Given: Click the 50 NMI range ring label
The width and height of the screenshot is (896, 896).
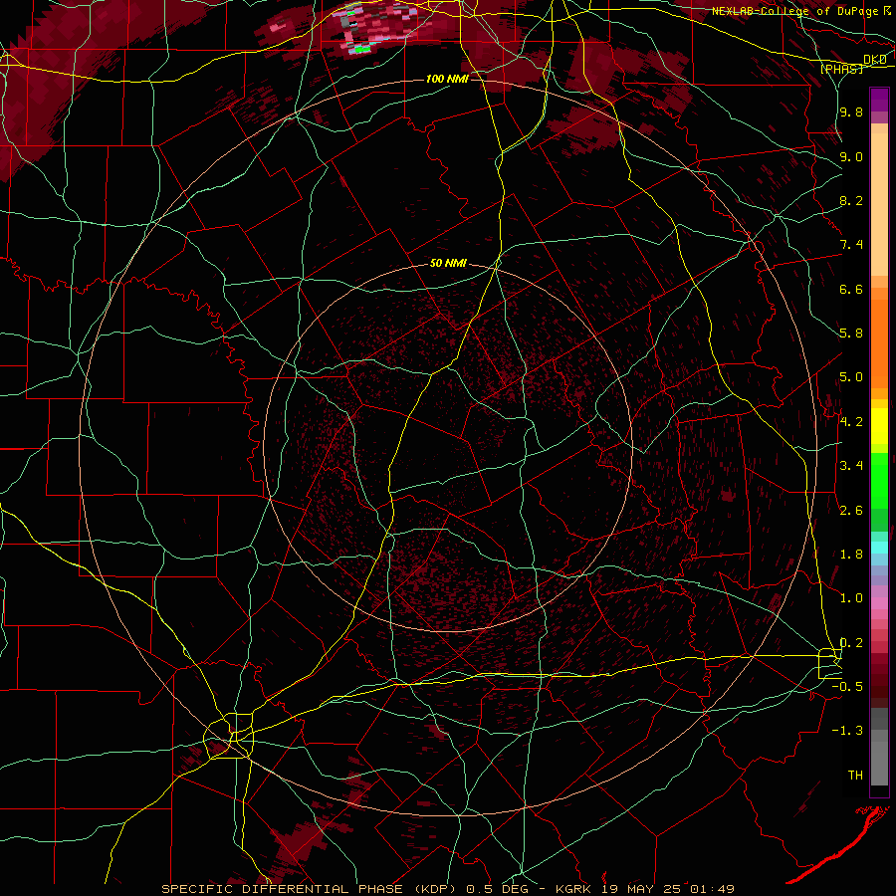Looking at the screenshot, I should [448, 264].
